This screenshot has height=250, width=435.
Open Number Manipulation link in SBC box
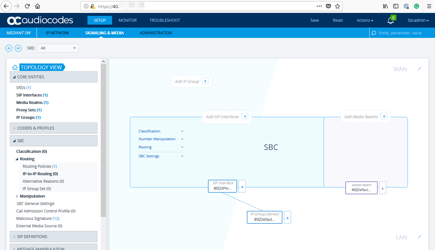coord(157,139)
